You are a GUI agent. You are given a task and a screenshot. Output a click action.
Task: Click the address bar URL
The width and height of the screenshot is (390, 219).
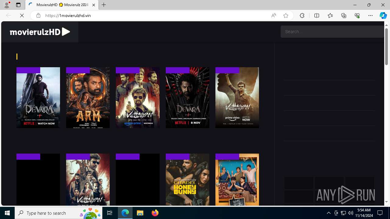pyautogui.click(x=68, y=16)
